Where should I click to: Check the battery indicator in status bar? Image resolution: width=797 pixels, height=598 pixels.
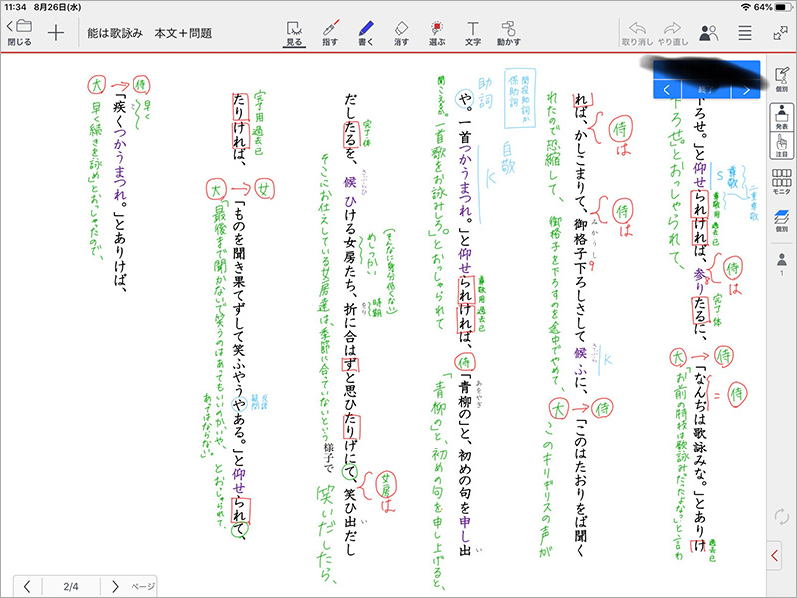[782, 7]
